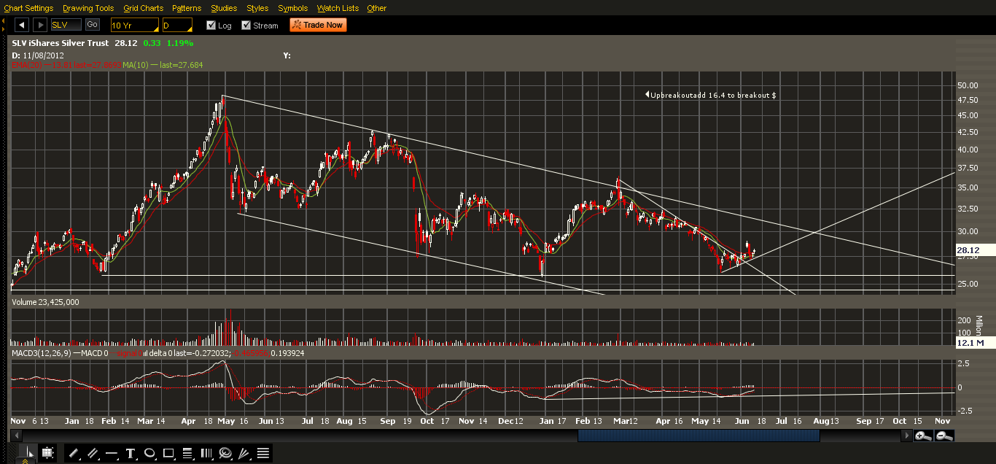Select the trendline drawing tool
The width and height of the screenshot is (996, 464).
click(x=74, y=453)
